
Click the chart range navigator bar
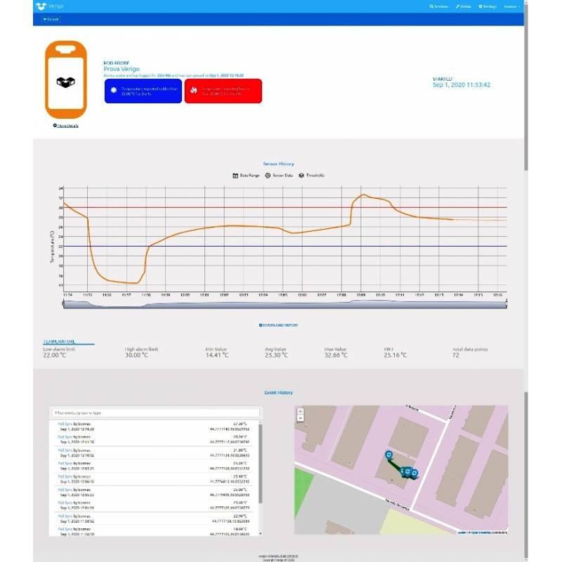(281, 303)
